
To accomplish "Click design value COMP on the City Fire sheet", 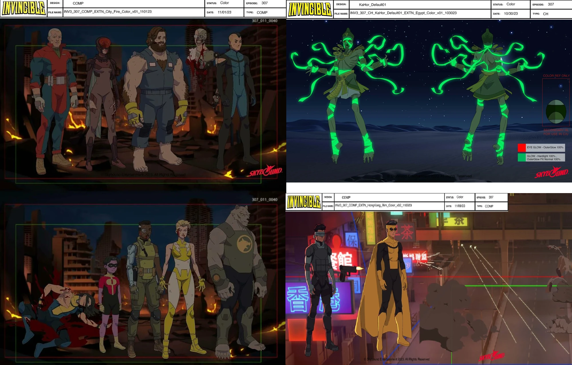I will tap(78, 3).
